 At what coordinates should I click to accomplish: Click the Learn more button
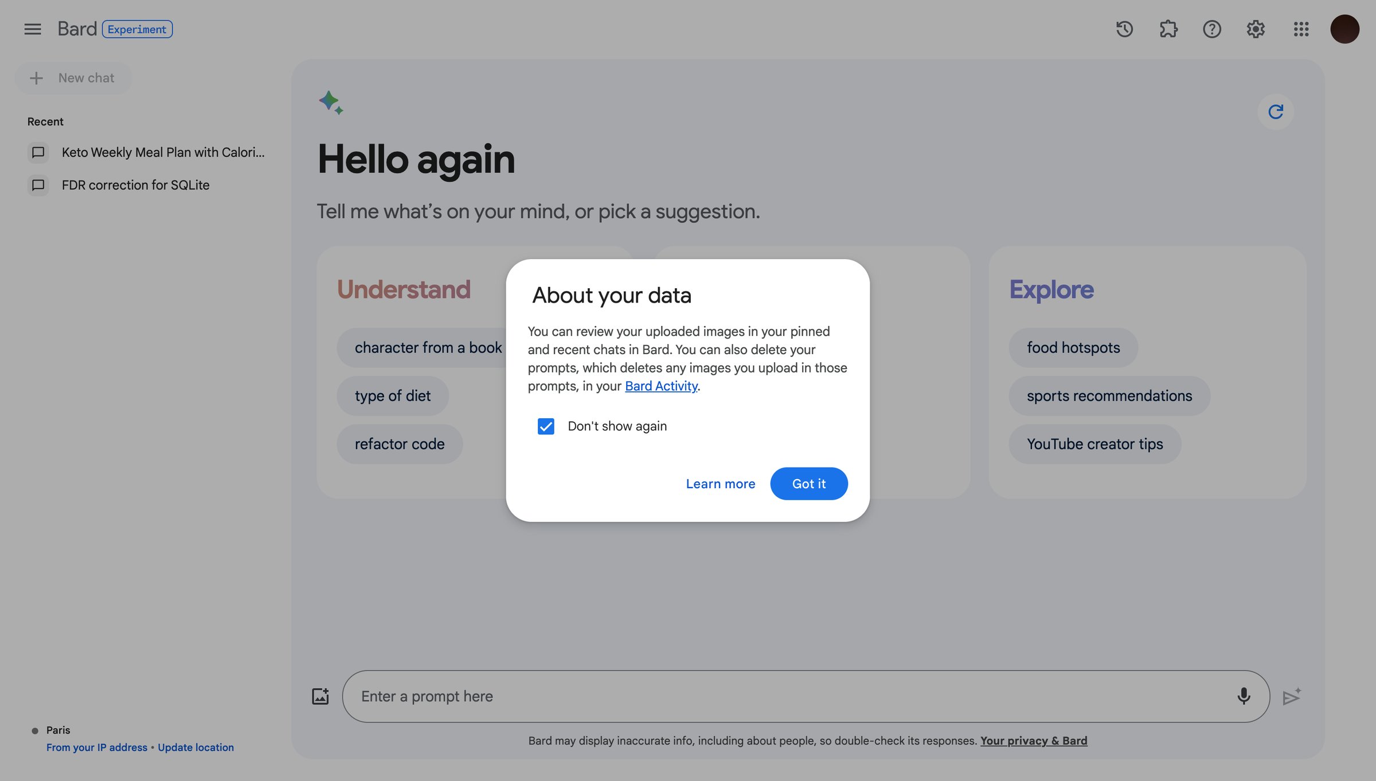pos(720,484)
